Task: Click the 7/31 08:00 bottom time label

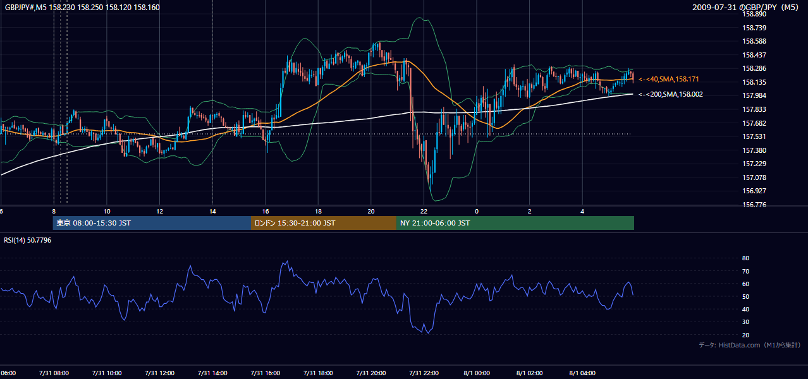Action: click(54, 373)
